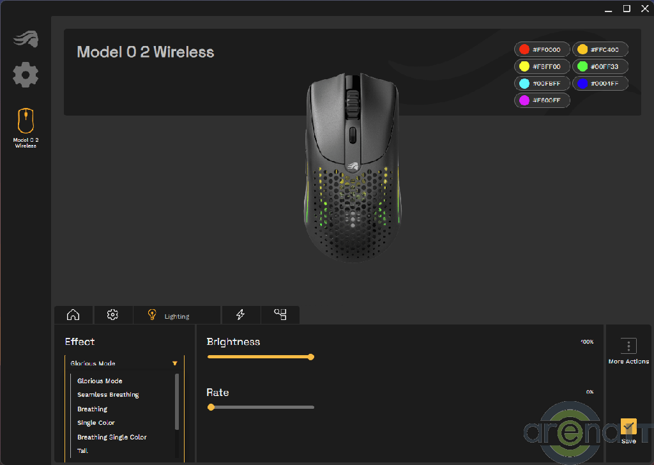The height and width of the screenshot is (465, 654).
Task: Open the key binding layout tab icon
Action: 280,315
